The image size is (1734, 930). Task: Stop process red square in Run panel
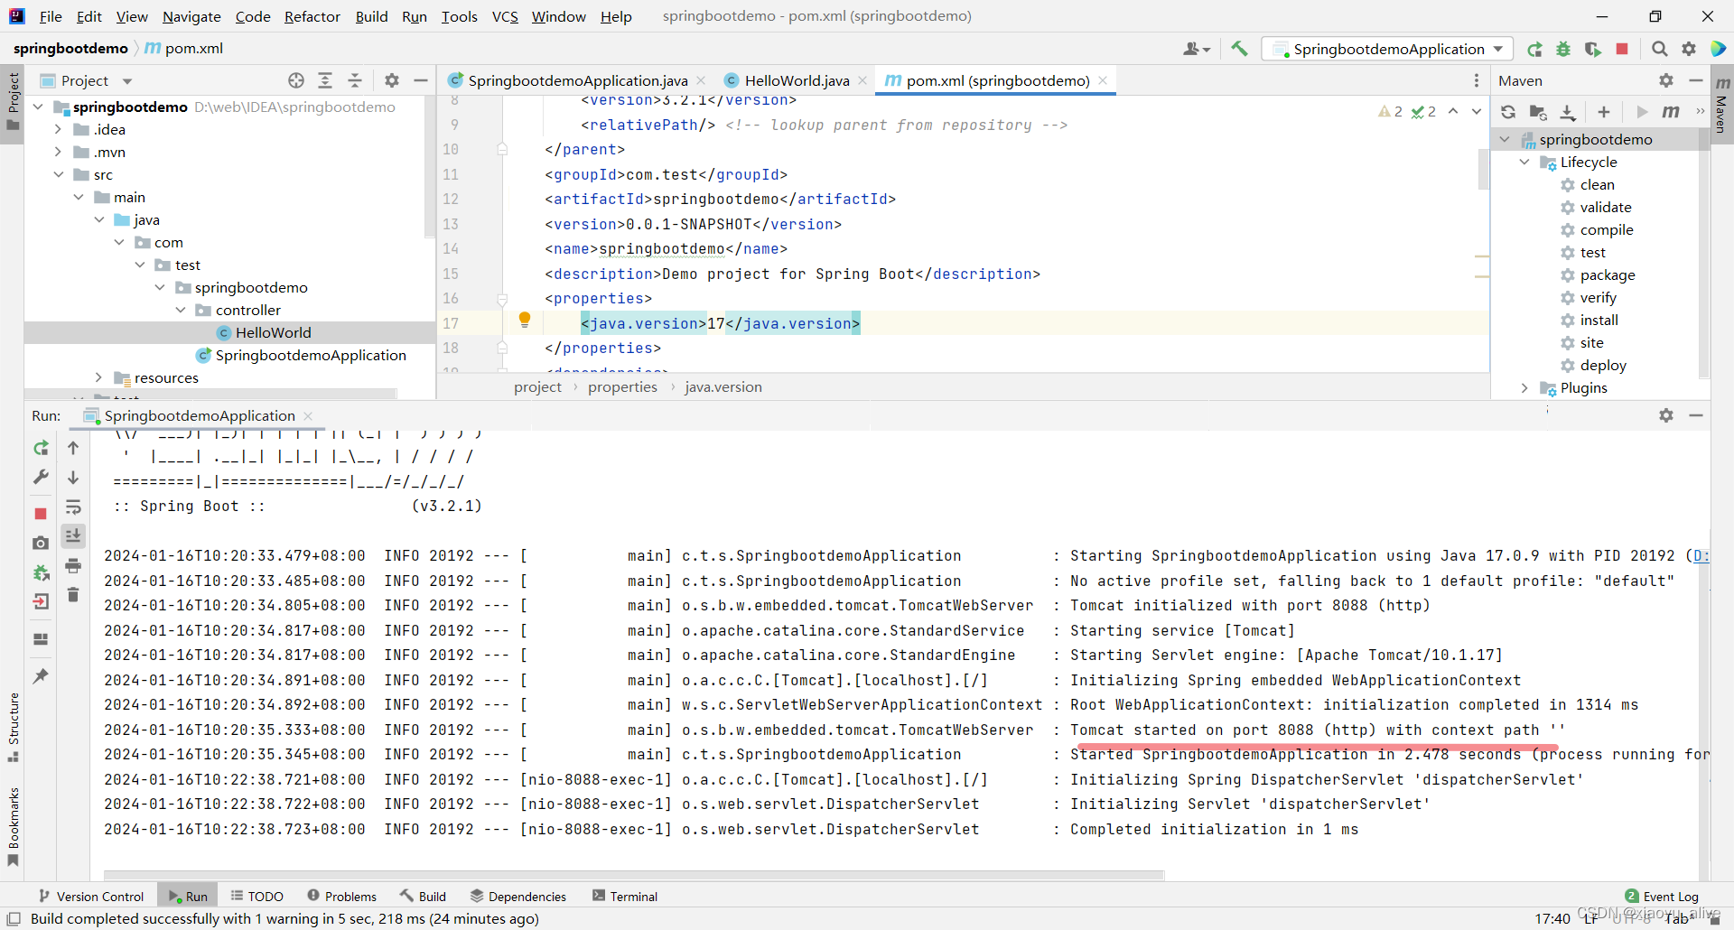pos(41,514)
